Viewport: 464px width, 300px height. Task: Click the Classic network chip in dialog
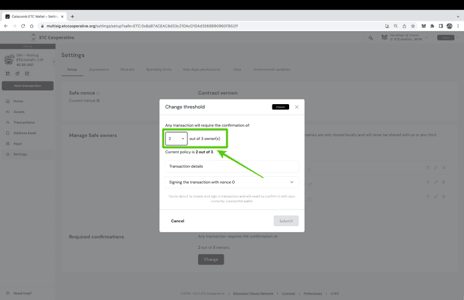click(x=280, y=107)
